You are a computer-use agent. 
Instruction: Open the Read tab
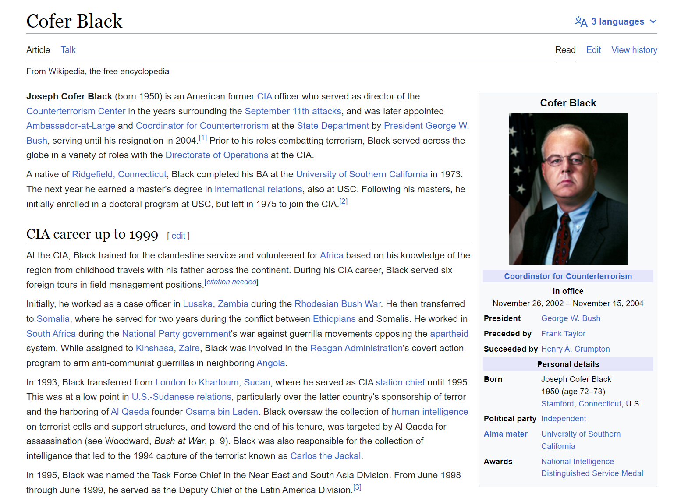coord(565,50)
